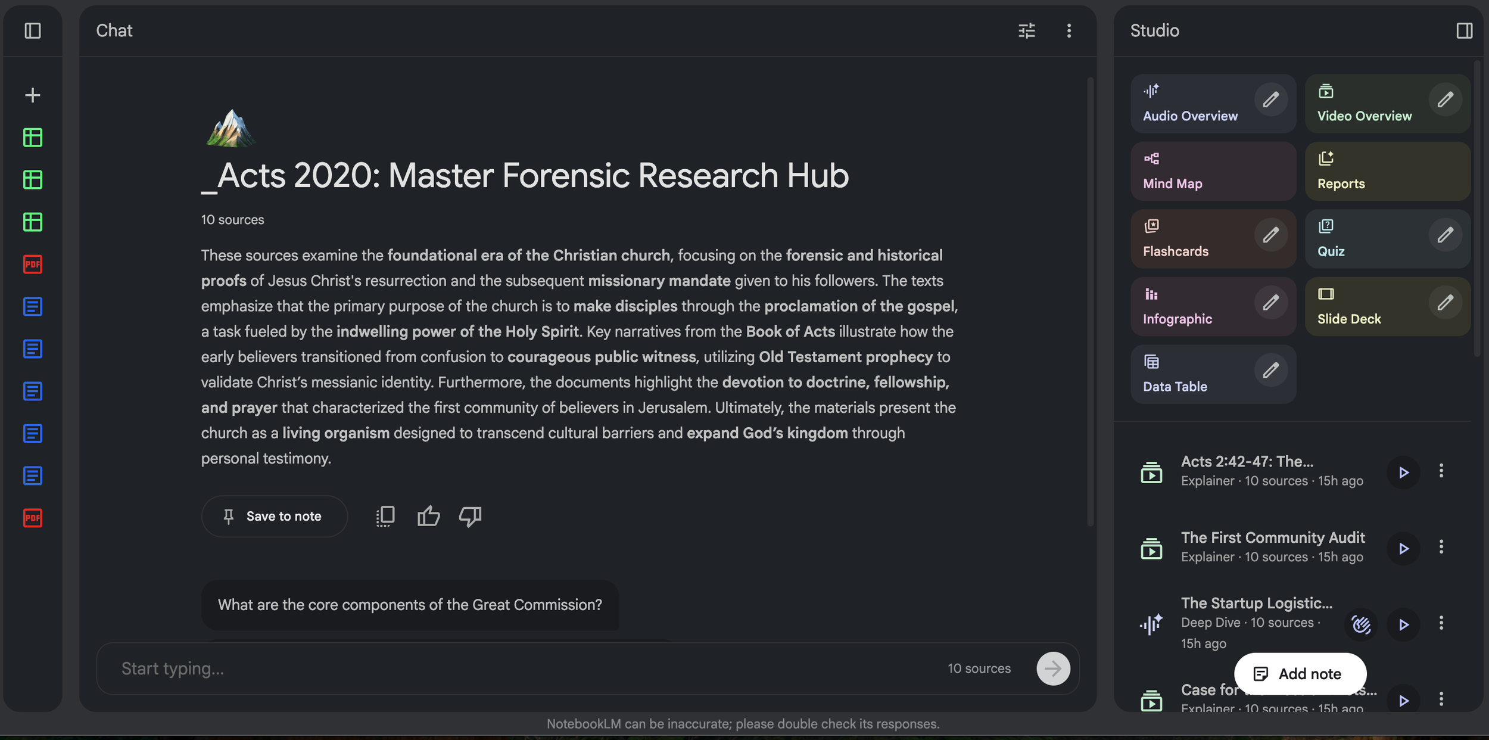Screen dimensions: 1489x740
Task: Open interactive mode for The Startup Logistic
Action: [1361, 624]
